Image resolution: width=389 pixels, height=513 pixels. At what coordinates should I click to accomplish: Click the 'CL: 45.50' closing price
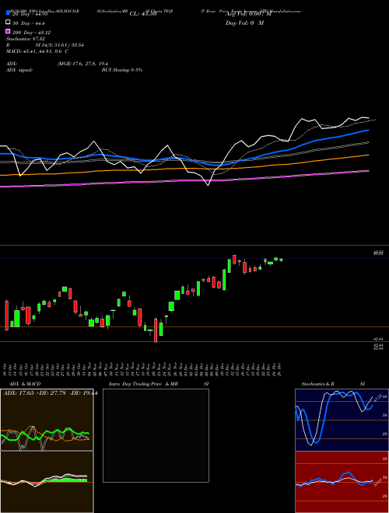click(143, 14)
